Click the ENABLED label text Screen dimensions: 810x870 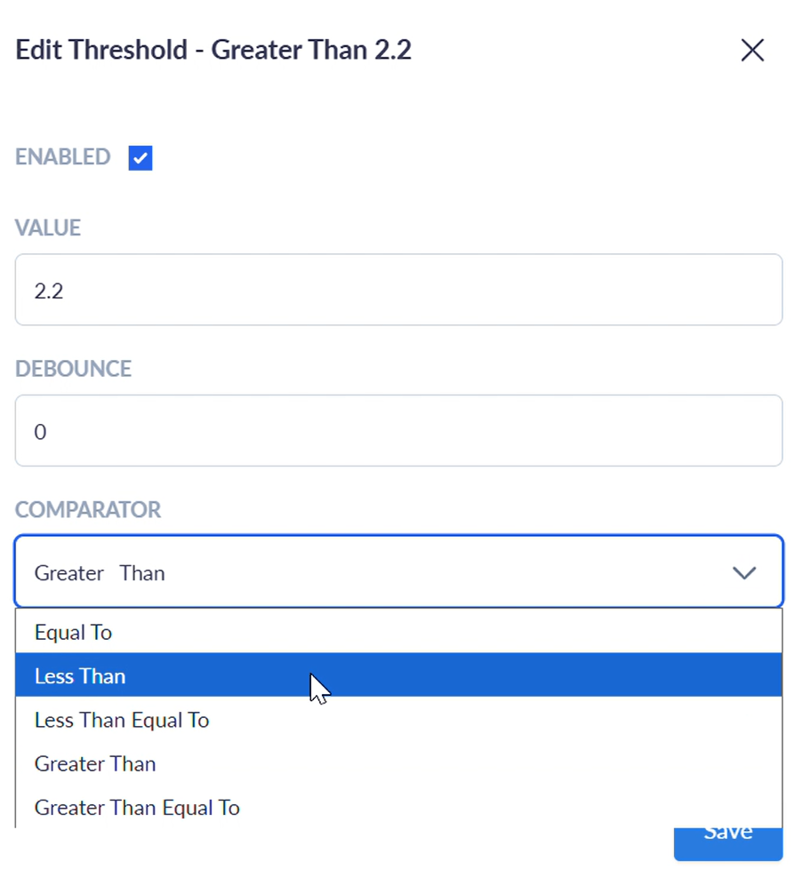pos(63,157)
